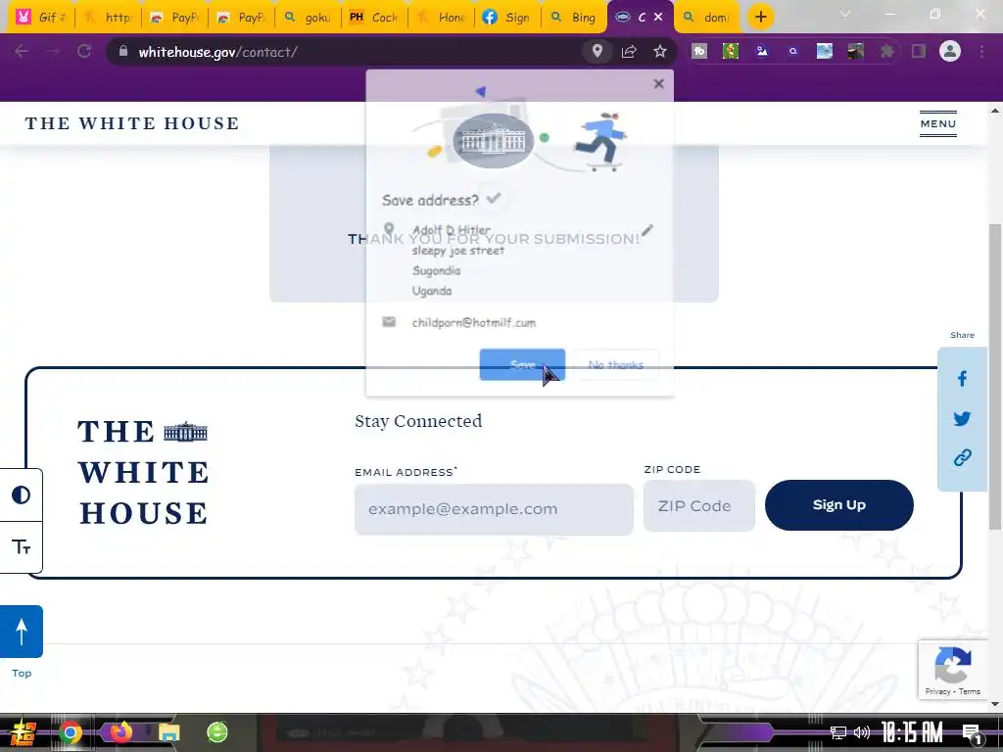Open the tab search chevron
The height and width of the screenshot is (752, 1003).
pyautogui.click(x=845, y=14)
